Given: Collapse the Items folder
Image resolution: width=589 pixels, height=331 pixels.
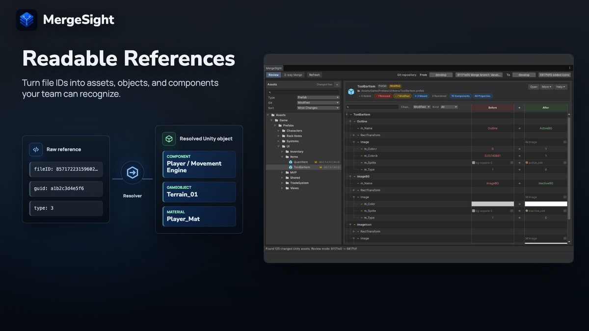Looking at the screenshot, I should pyautogui.click(x=282, y=157).
